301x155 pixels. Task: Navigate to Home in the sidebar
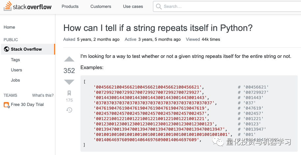tap(9, 27)
